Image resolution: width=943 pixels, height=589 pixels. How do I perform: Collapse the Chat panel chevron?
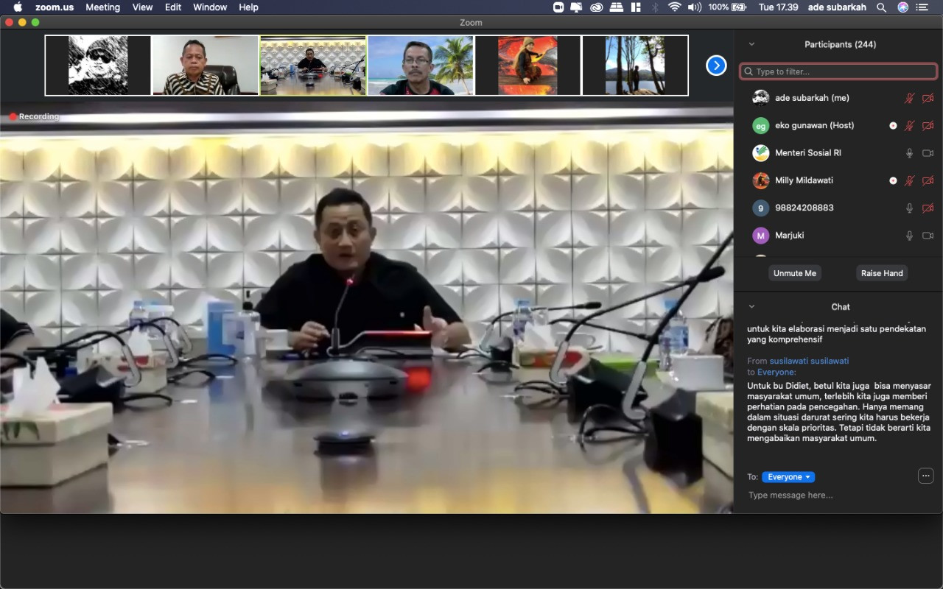[751, 306]
